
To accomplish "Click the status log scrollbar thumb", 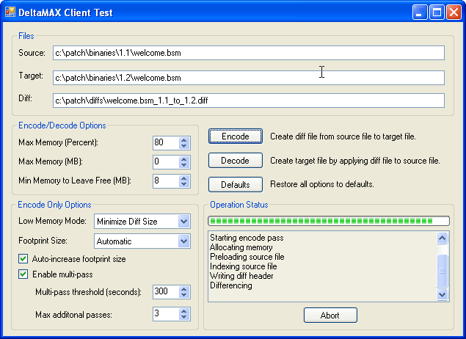I will pyautogui.click(x=443, y=271).
